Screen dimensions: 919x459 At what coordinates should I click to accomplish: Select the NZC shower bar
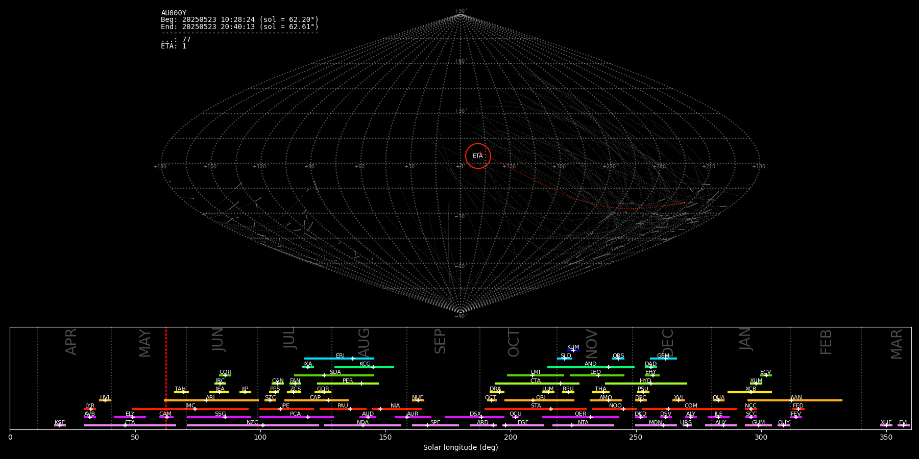point(253,425)
